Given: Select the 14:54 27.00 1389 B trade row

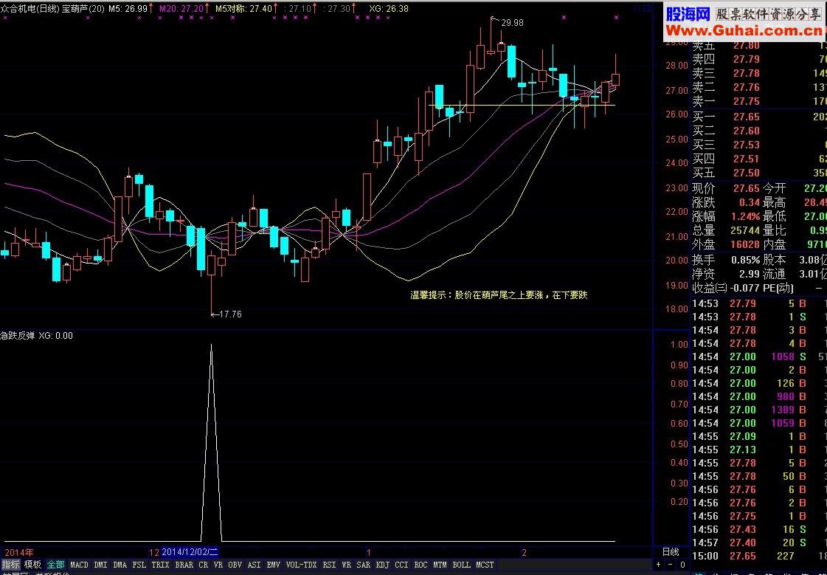Looking at the screenshot, I should pyautogui.click(x=759, y=410).
